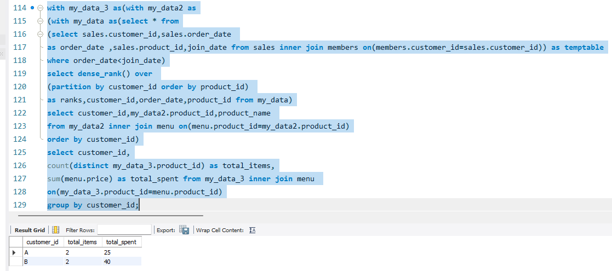The image size is (612, 271).
Task: Click the 'Filter Rows:' label
Action: tap(81, 230)
